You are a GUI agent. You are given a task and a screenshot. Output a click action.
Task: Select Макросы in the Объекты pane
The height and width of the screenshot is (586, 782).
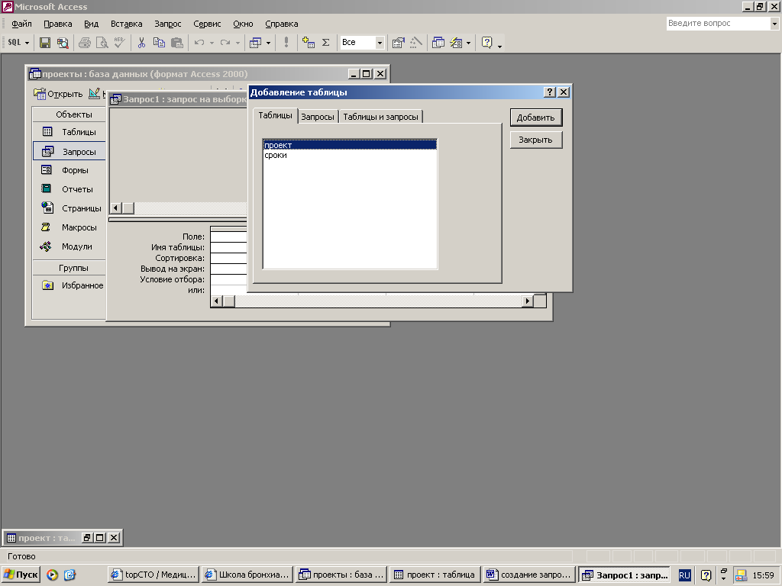69,227
